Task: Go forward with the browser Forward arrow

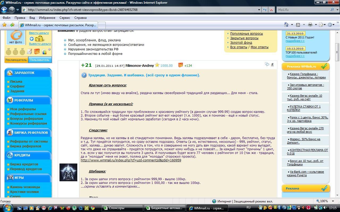Action: pos(12,10)
